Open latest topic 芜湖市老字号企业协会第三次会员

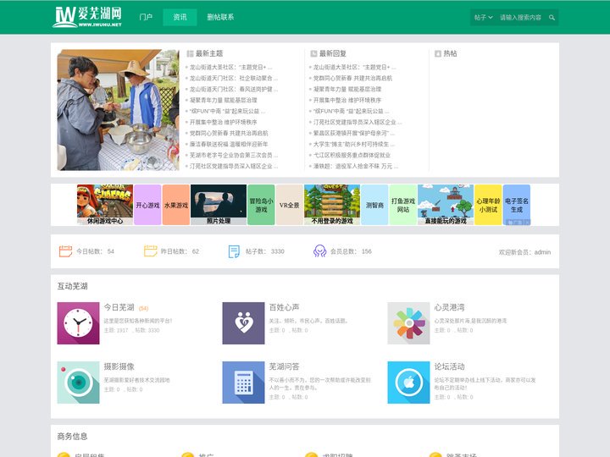pos(234,155)
